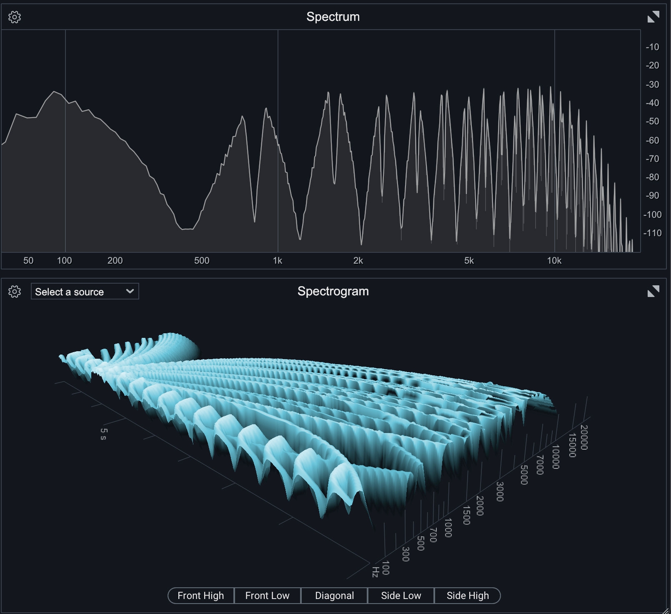This screenshot has width=671, height=614.
Task: Click the 10k label on the frequency axis
Action: (x=554, y=261)
